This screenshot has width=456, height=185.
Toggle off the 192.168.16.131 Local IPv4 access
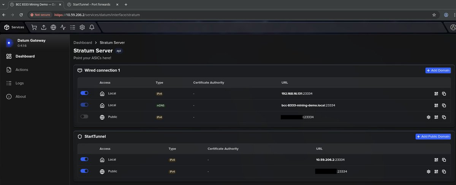pos(84,93)
